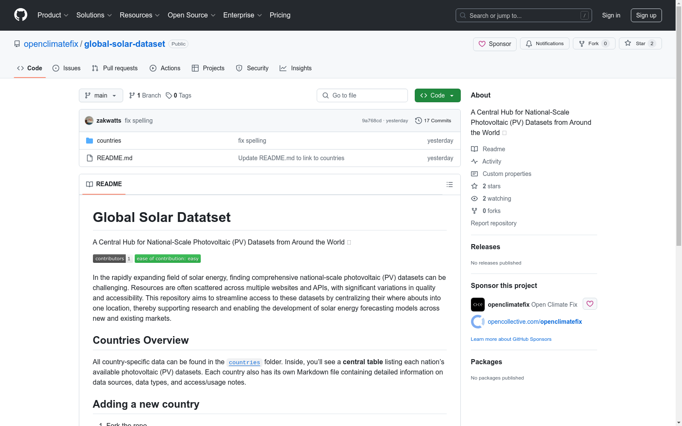Image resolution: width=682 pixels, height=426 pixels.
Task: Click the Go to file field
Action: pyautogui.click(x=362, y=95)
